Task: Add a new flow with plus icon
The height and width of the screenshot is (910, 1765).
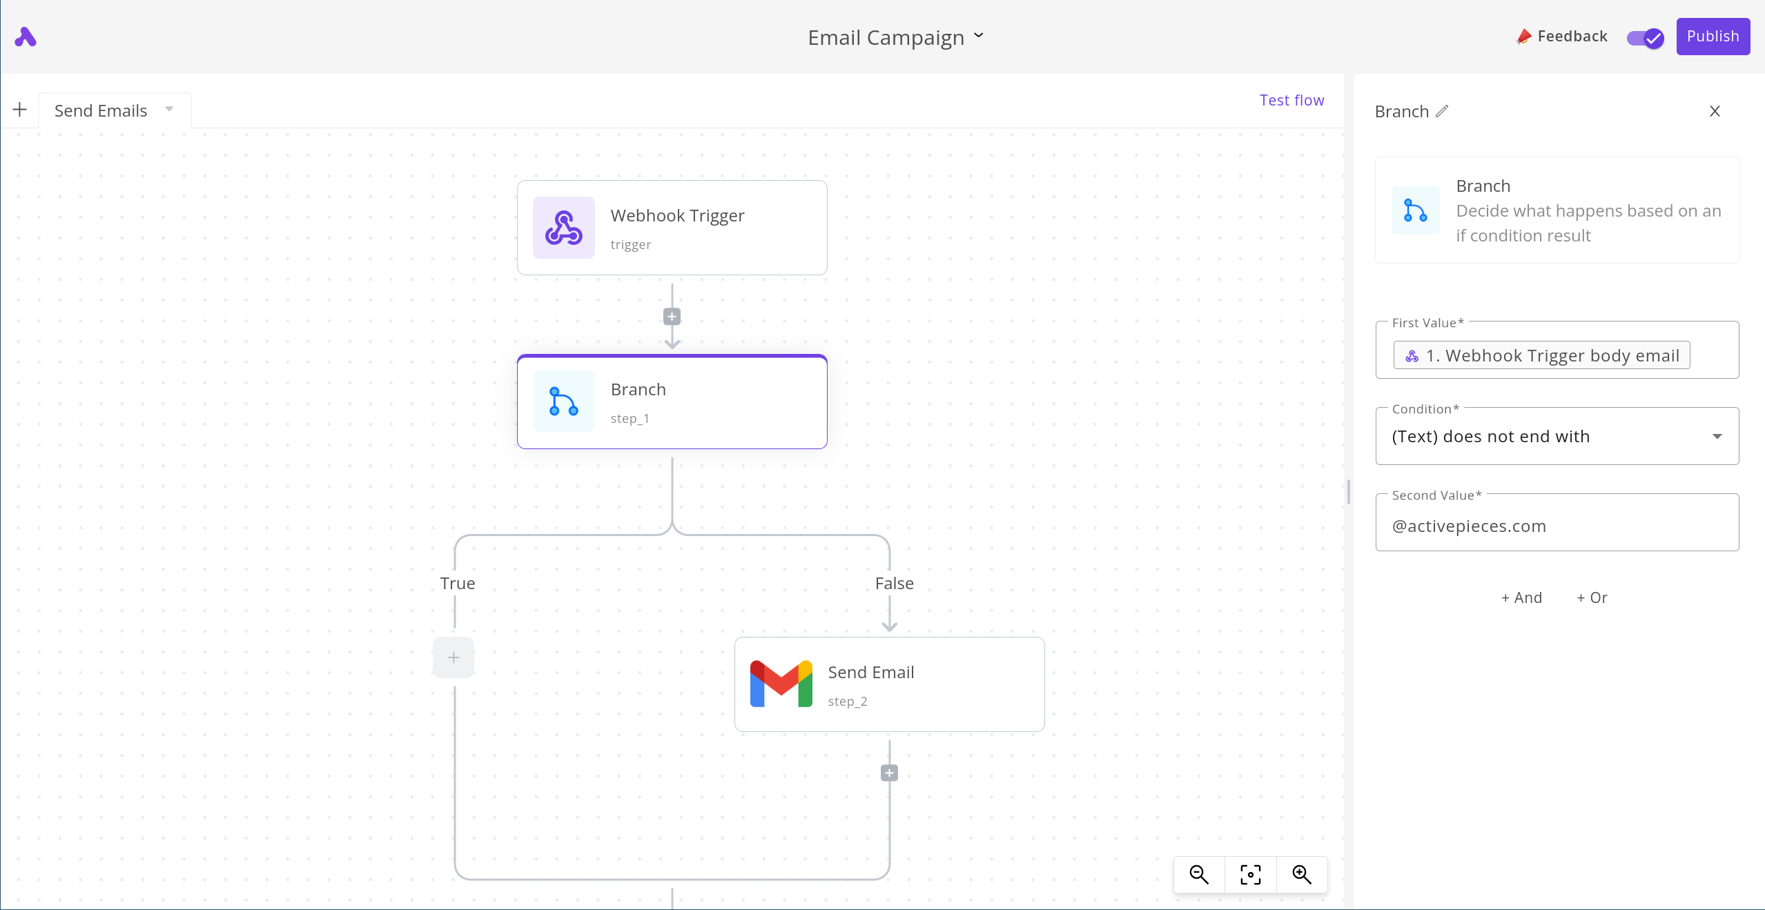Action: (x=20, y=110)
